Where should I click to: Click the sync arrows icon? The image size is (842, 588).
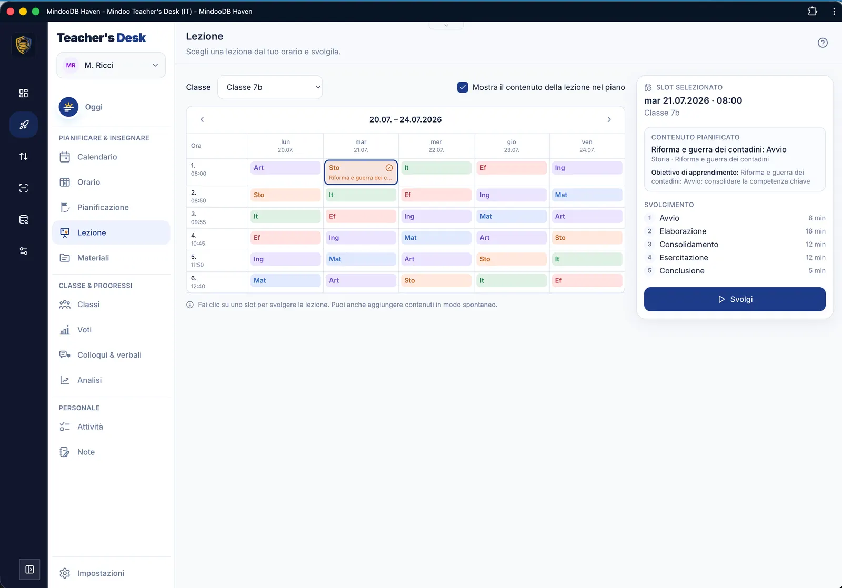click(24, 156)
